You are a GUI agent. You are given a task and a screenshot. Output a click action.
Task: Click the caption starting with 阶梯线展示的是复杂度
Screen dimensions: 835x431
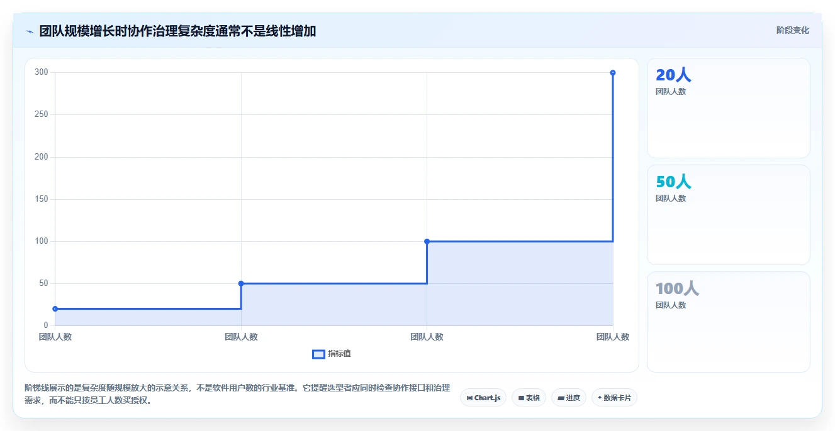(x=237, y=395)
